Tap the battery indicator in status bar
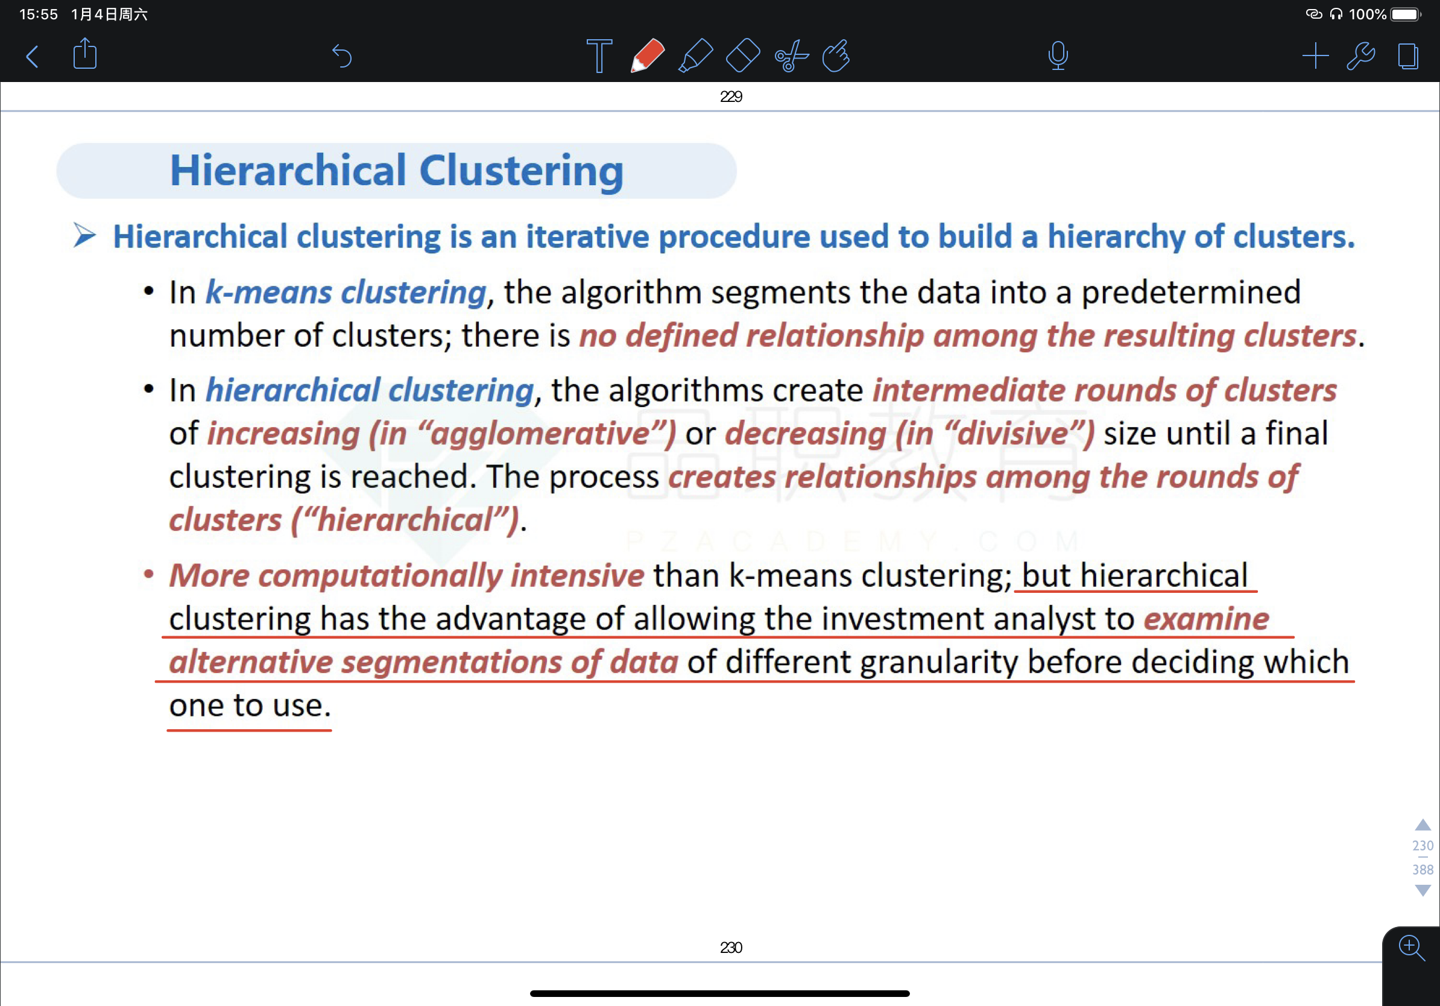 (x=1406, y=14)
